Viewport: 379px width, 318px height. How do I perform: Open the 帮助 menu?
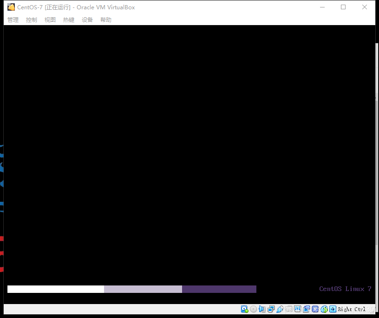pos(106,20)
